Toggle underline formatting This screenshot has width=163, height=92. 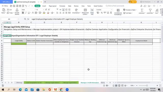coord(29,13)
